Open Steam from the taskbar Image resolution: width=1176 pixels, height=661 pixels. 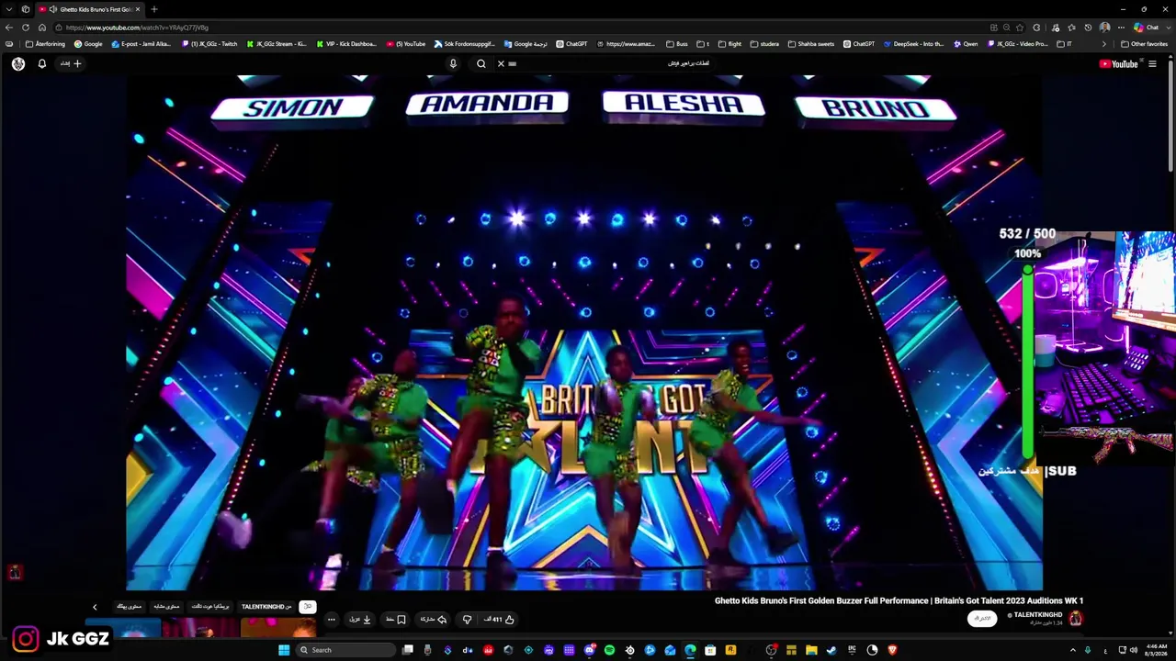tap(831, 650)
